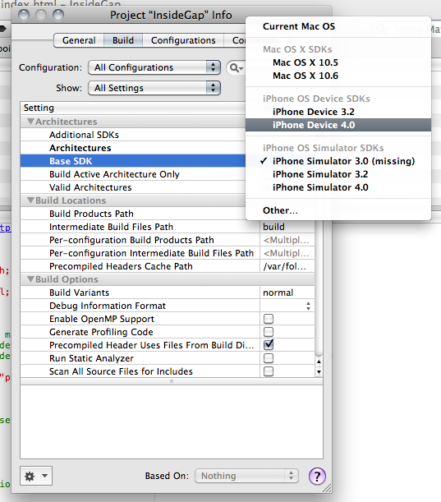Select Per-configuration Intermediate Build Files Path row
441x502 pixels.
pos(168,253)
